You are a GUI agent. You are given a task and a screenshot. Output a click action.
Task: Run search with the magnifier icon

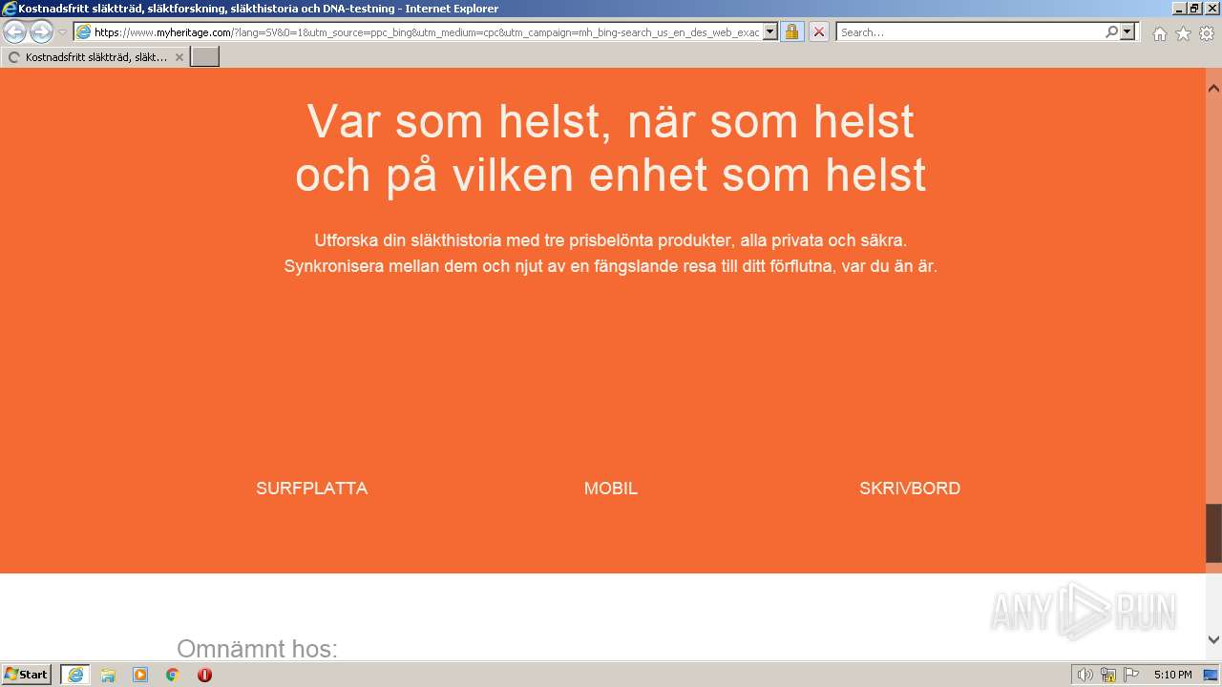point(1111,31)
